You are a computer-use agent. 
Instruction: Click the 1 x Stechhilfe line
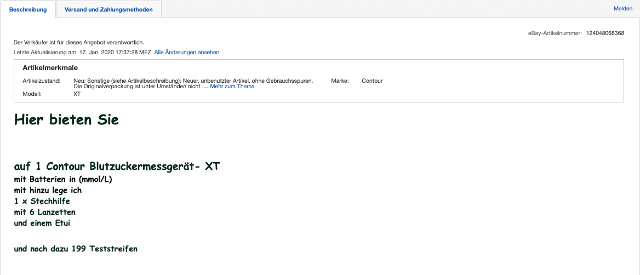[x=42, y=201]
